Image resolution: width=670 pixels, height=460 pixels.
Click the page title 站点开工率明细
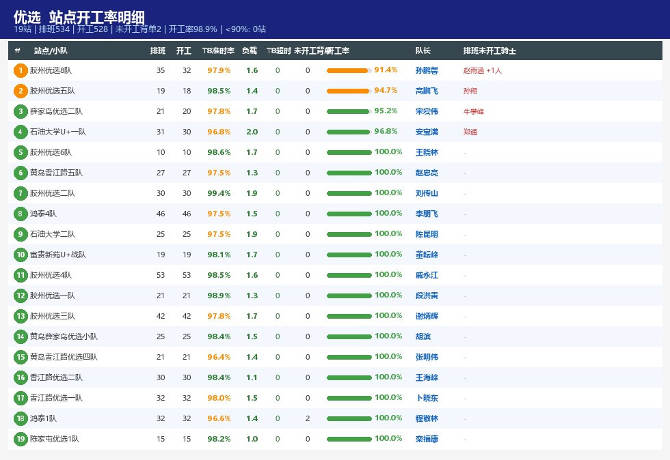(96, 17)
